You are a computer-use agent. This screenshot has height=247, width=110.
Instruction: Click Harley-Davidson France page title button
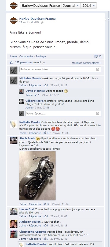(41, 5)
